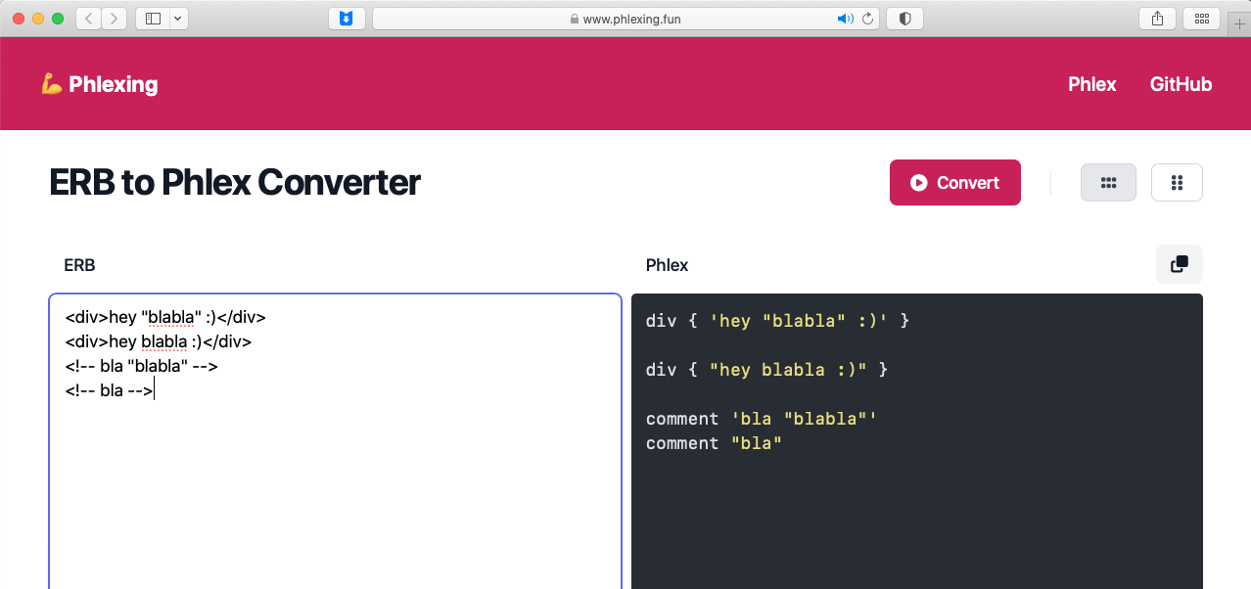
Task: Click ERB line '<div>hey blabla :)</div>'
Action: click(159, 341)
